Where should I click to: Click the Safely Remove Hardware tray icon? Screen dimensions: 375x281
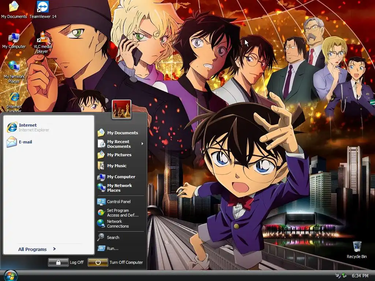pos(344,276)
